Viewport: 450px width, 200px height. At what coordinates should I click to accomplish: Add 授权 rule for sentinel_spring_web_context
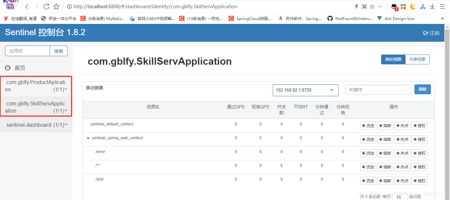(419, 139)
